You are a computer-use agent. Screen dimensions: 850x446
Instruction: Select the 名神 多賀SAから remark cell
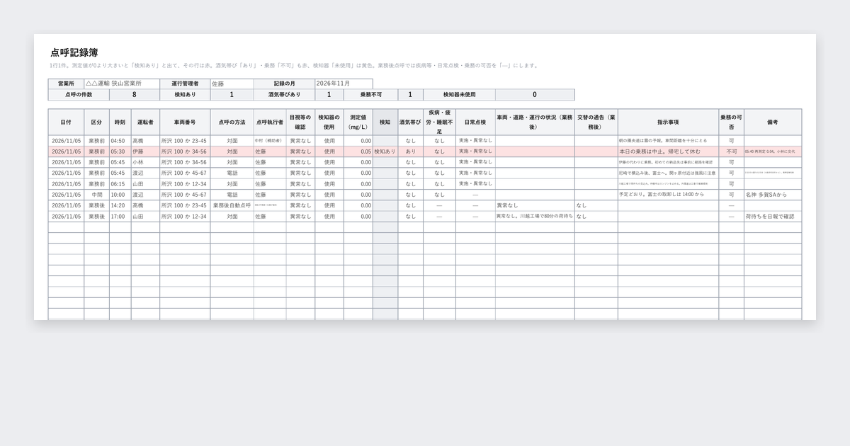tap(773, 195)
